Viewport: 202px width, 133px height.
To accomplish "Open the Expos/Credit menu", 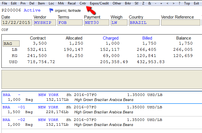I will [x=99, y=3].
